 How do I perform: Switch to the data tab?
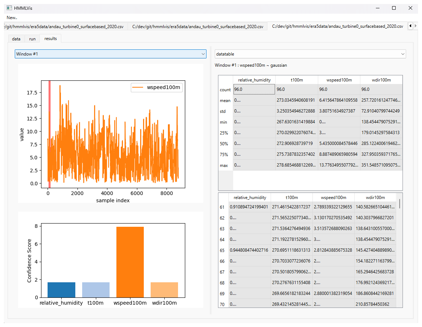tap(16, 39)
